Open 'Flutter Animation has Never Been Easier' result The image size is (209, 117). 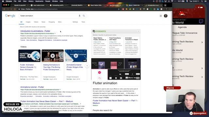point(47,101)
